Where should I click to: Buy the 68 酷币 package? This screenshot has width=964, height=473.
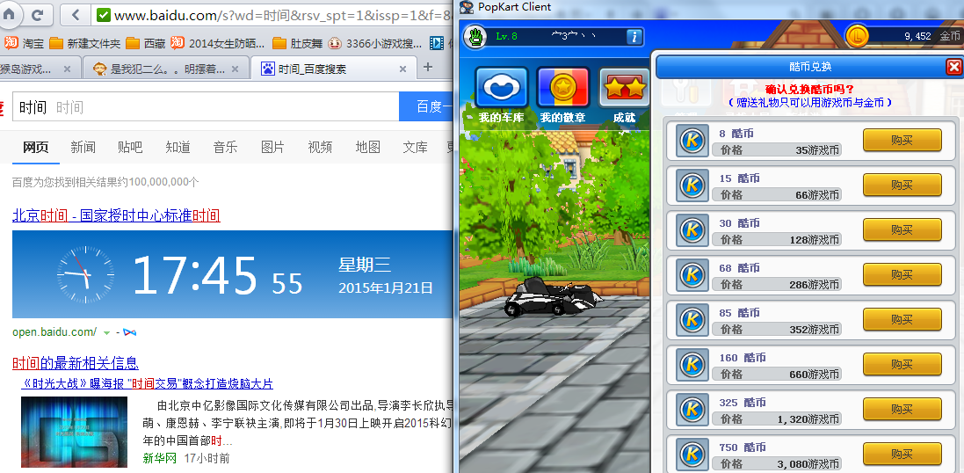point(902,275)
